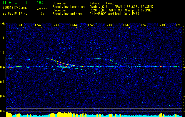Click the 1749 time marker

(x=161, y=25)
